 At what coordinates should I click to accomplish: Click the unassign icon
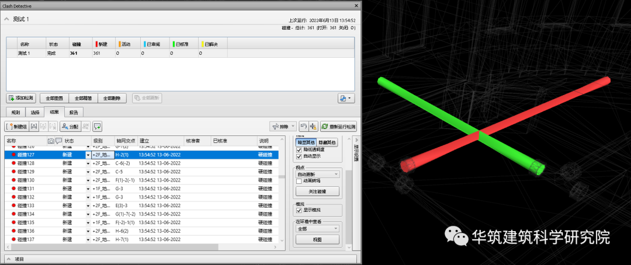(86, 126)
